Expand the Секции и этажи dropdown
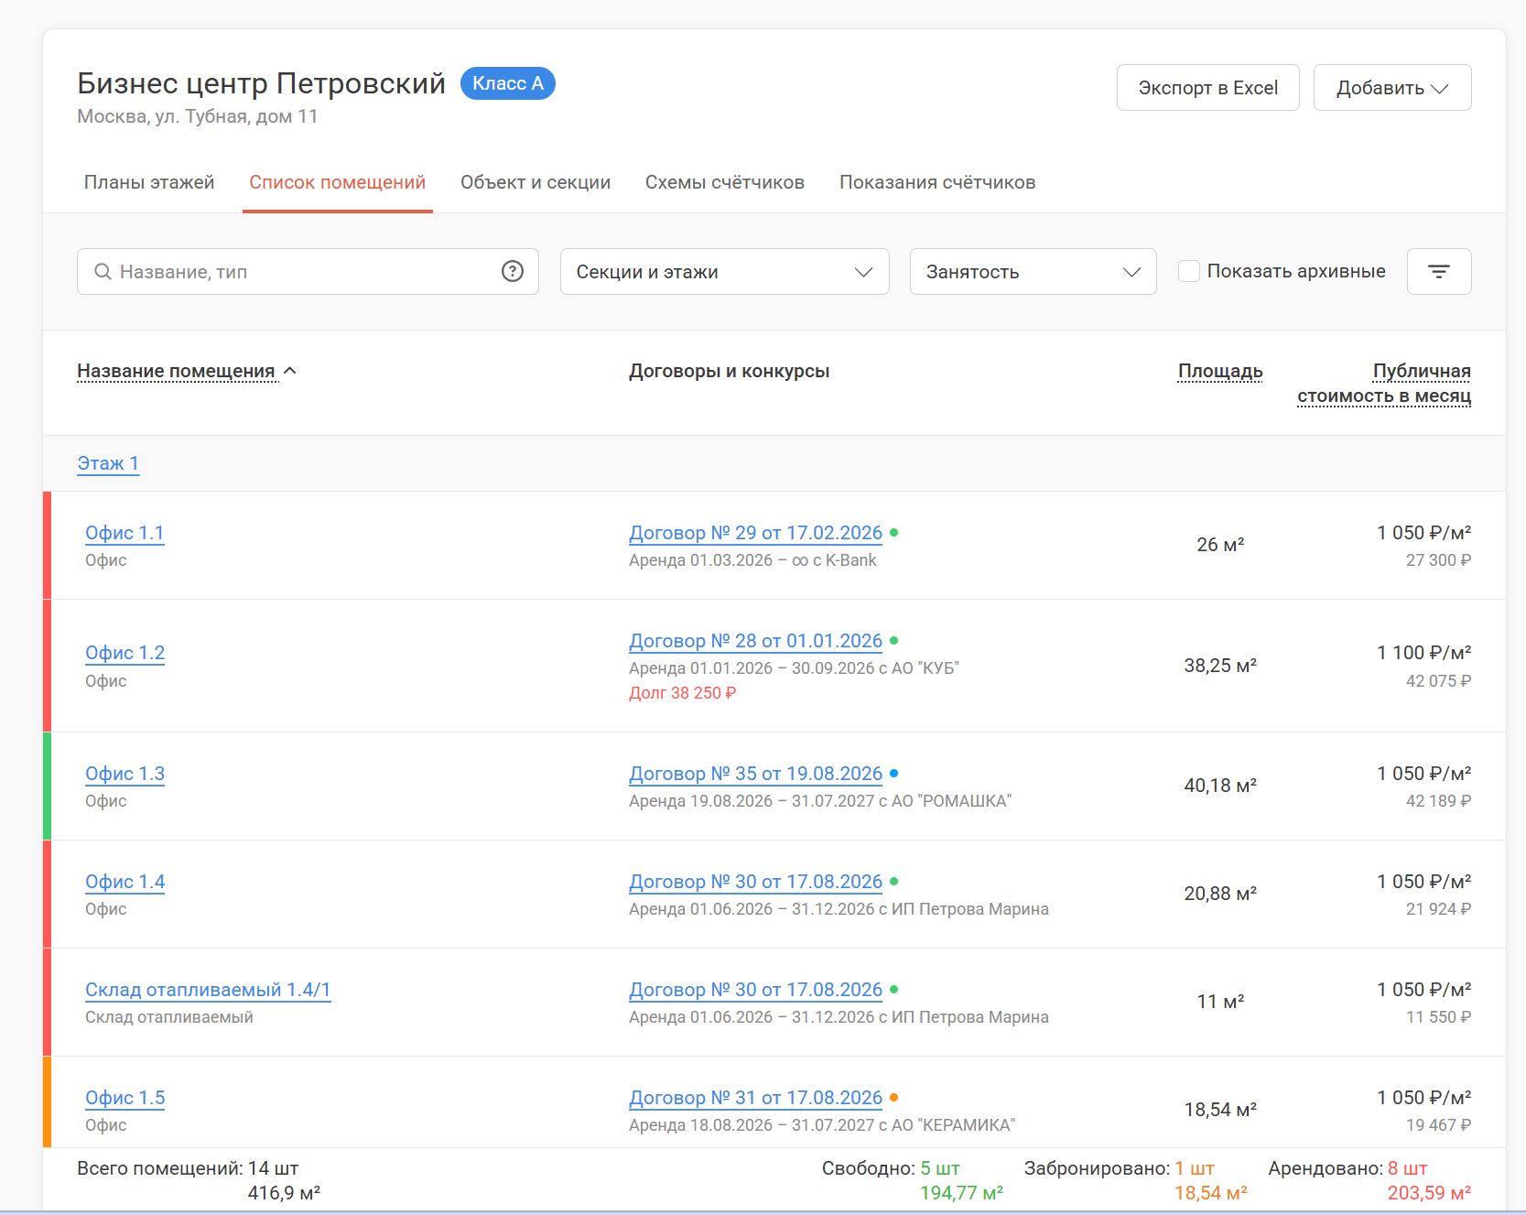1526x1215 pixels. tap(724, 271)
